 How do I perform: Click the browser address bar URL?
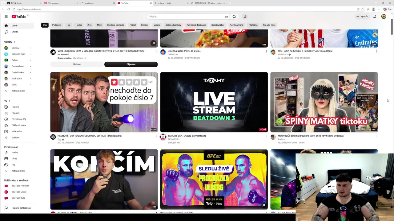pos(29,9)
